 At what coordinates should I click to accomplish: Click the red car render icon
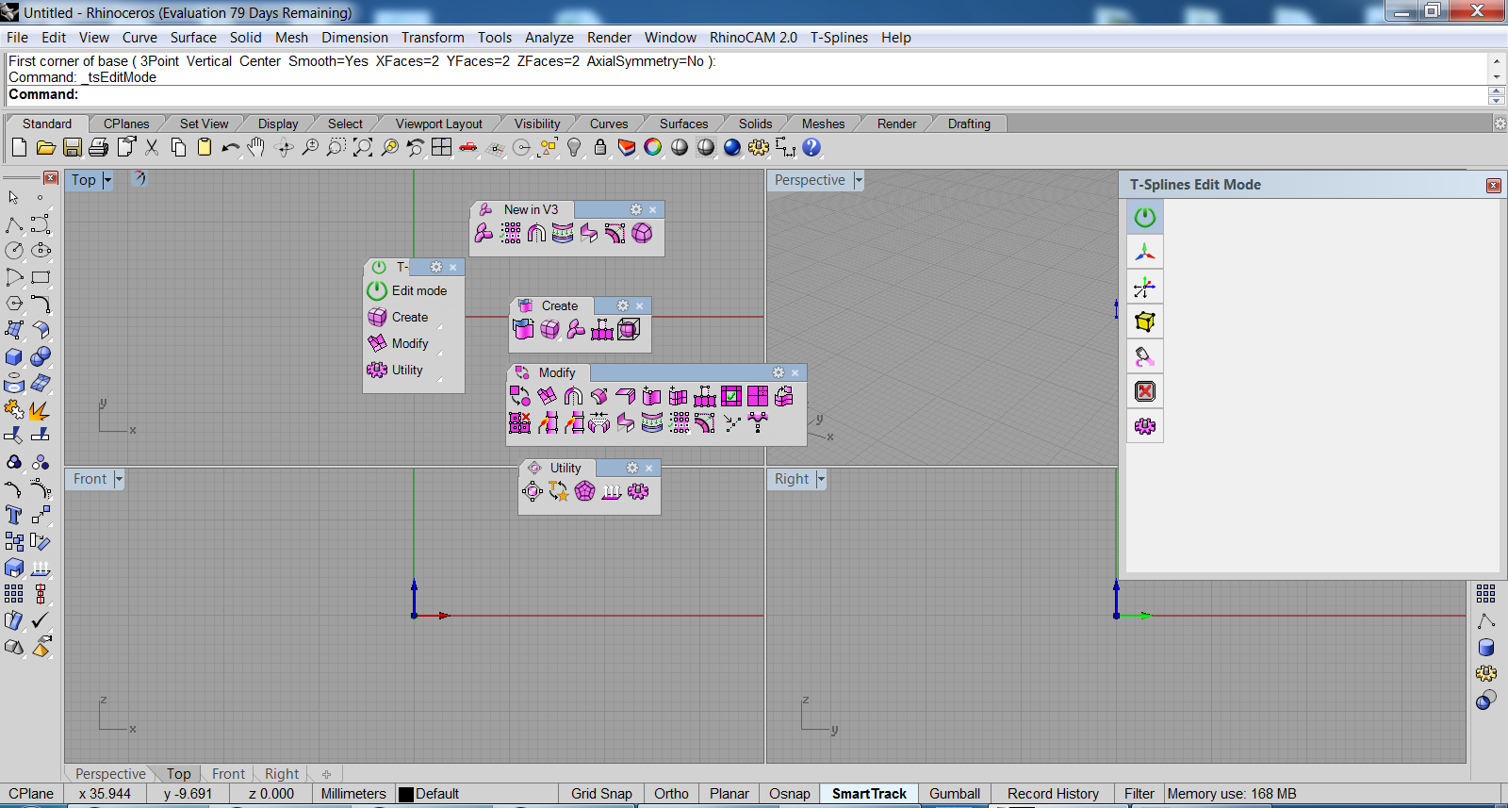[468, 148]
